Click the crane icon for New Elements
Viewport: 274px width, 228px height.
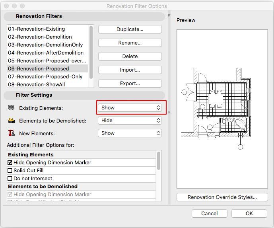coord(12,133)
